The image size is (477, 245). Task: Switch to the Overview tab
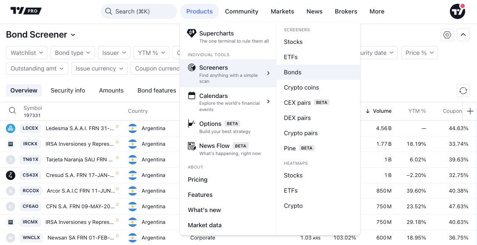point(24,90)
